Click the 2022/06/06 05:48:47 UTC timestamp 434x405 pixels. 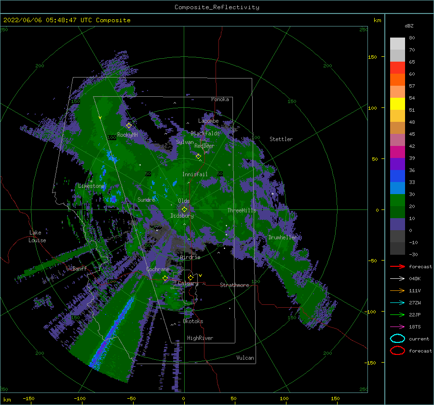coord(42,20)
